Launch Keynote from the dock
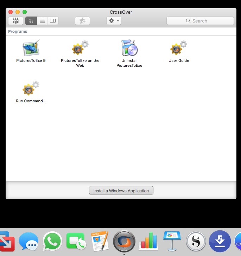 coord(172,242)
